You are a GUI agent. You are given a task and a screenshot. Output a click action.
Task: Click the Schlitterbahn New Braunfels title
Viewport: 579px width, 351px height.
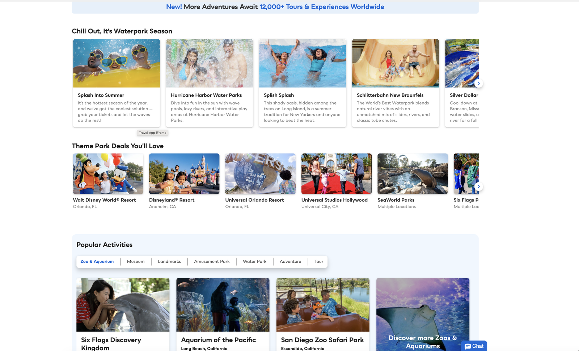coord(390,95)
